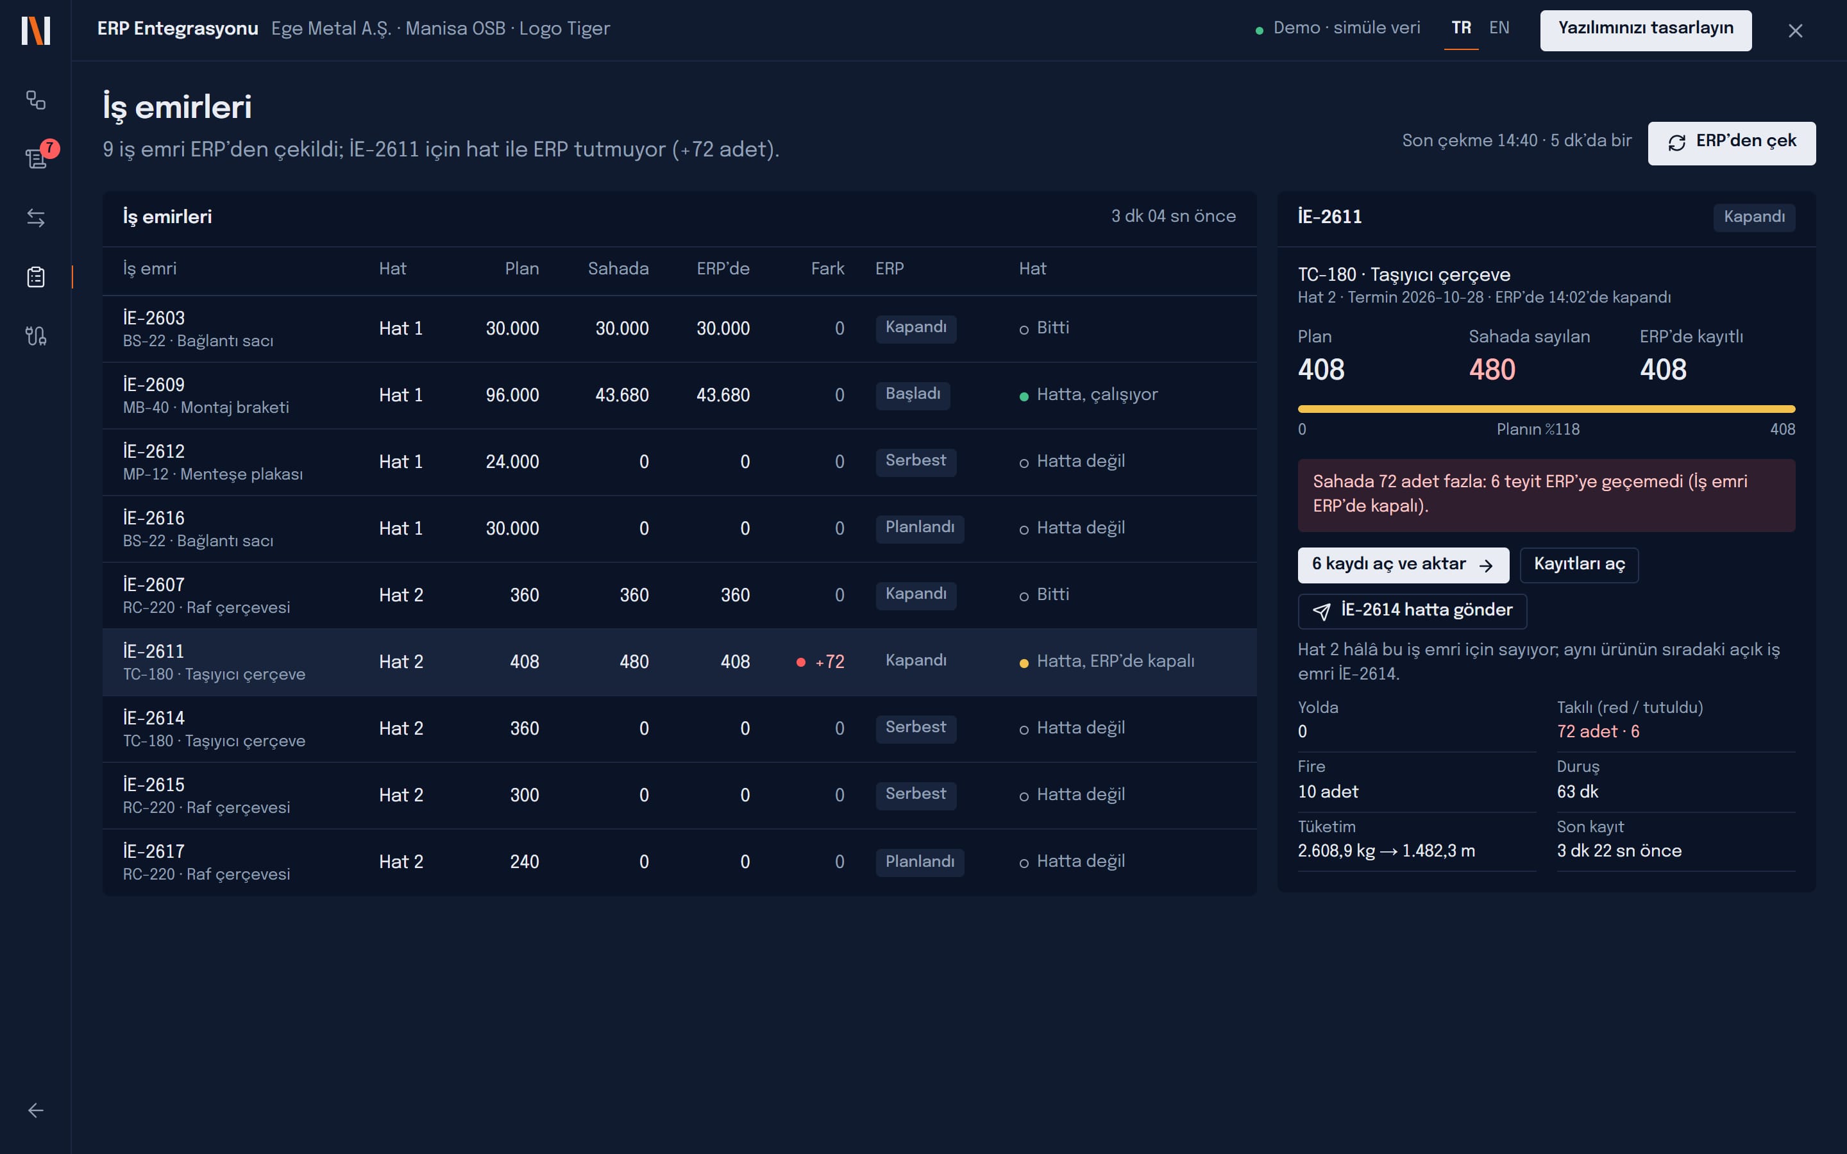This screenshot has width=1847, height=1154.
Task: Click the +72 difference value
Action: 829,662
